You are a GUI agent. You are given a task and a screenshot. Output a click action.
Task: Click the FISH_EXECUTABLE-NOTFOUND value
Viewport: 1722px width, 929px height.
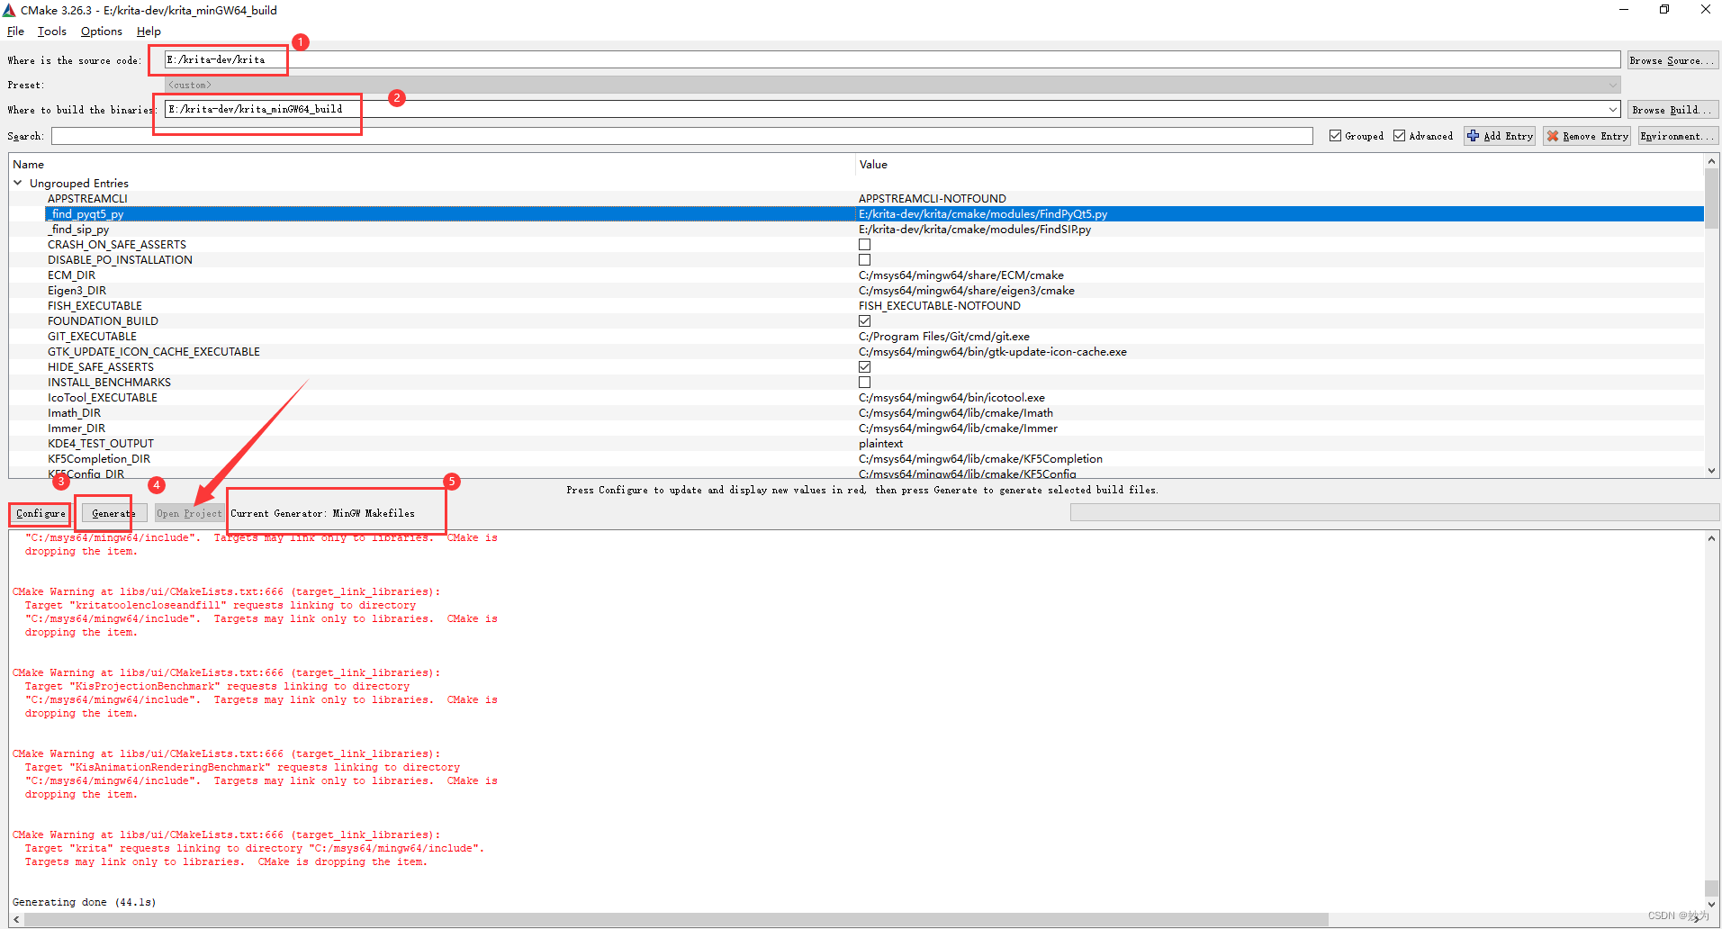coord(940,306)
